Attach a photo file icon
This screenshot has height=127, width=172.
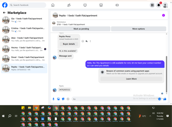click(x=58, y=99)
